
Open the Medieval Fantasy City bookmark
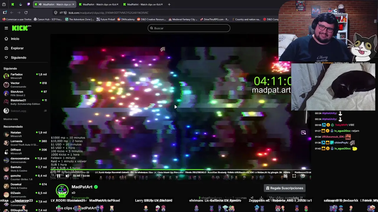(183, 19)
